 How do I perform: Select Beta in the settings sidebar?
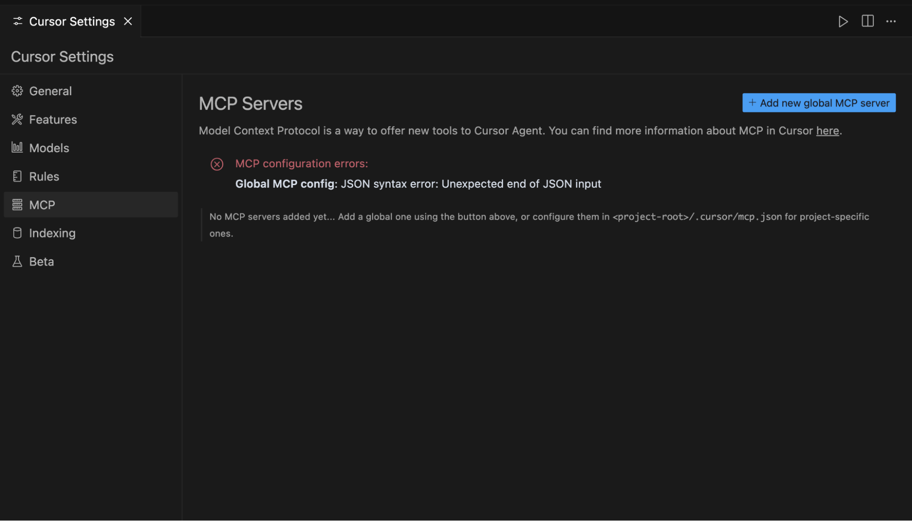pos(41,261)
